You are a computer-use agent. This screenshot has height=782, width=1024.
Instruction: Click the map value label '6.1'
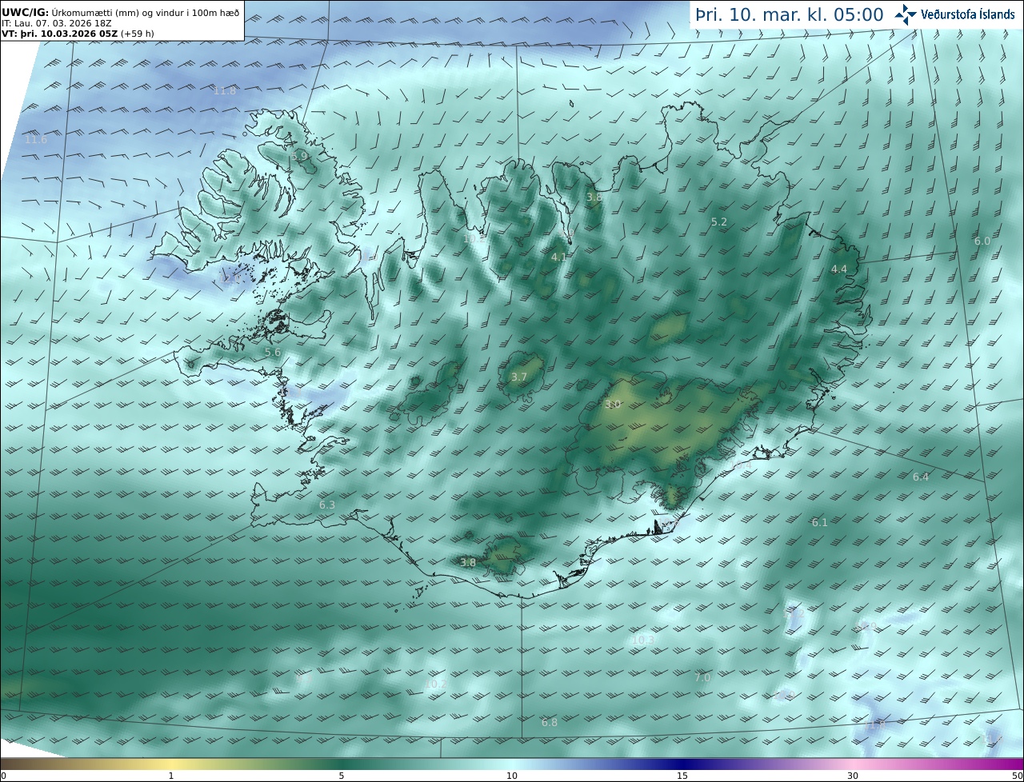coord(820,522)
